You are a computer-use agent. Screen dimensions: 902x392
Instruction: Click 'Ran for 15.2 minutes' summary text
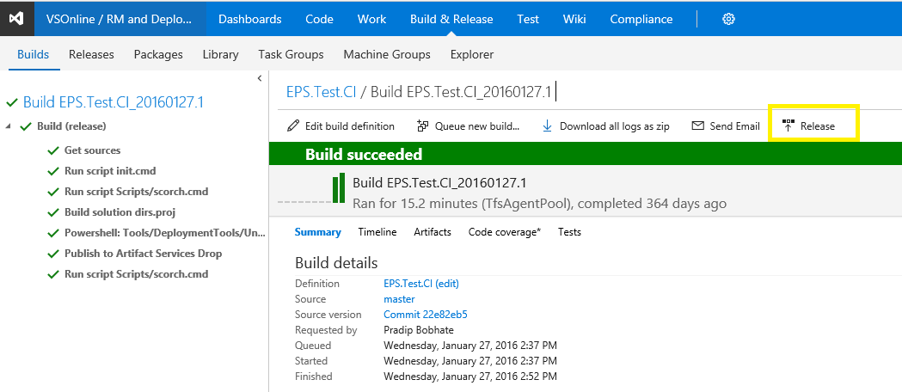point(539,204)
